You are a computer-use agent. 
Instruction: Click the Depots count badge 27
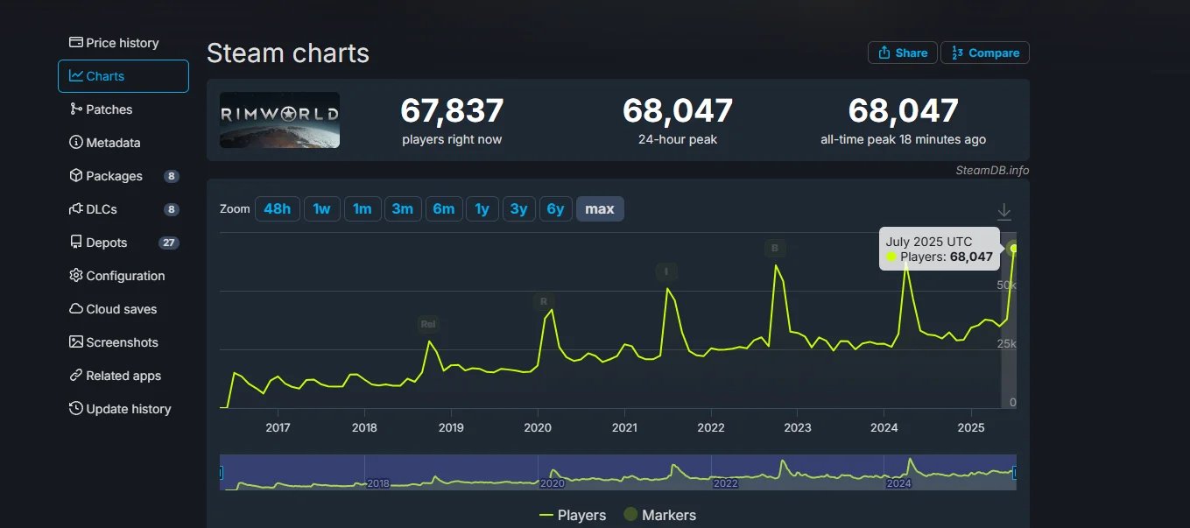169,243
